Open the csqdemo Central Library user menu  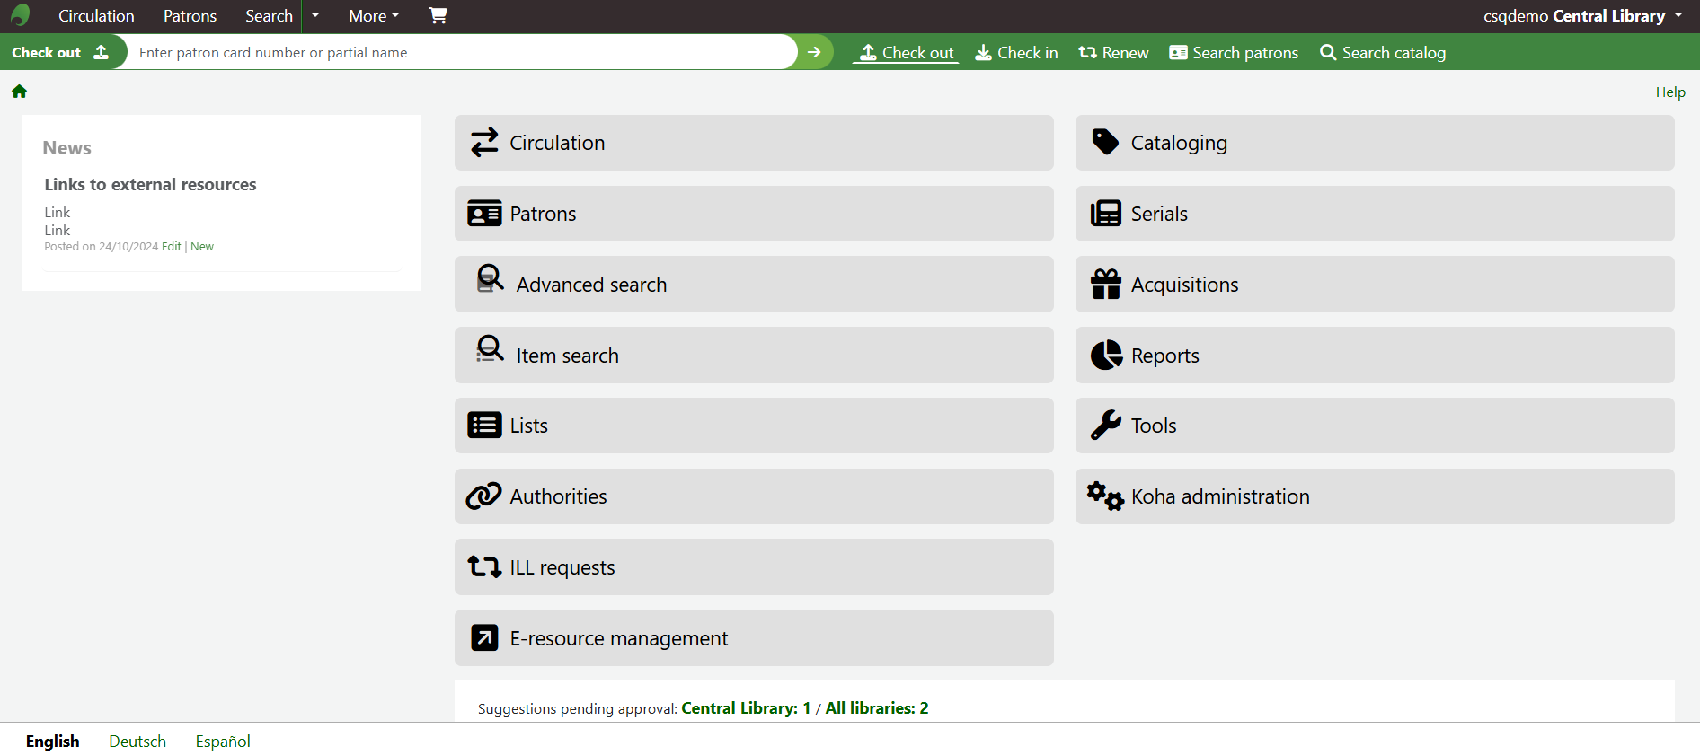pyautogui.click(x=1583, y=15)
